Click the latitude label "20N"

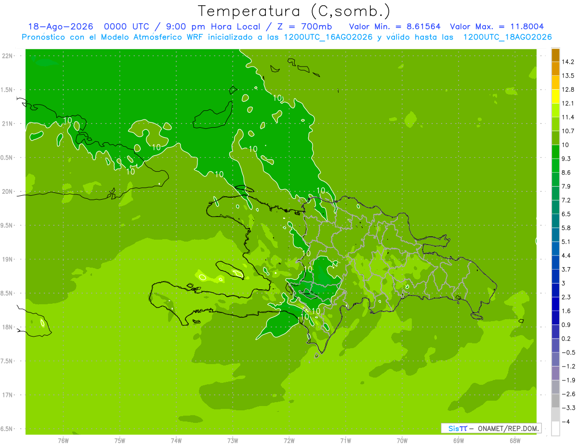[8, 191]
